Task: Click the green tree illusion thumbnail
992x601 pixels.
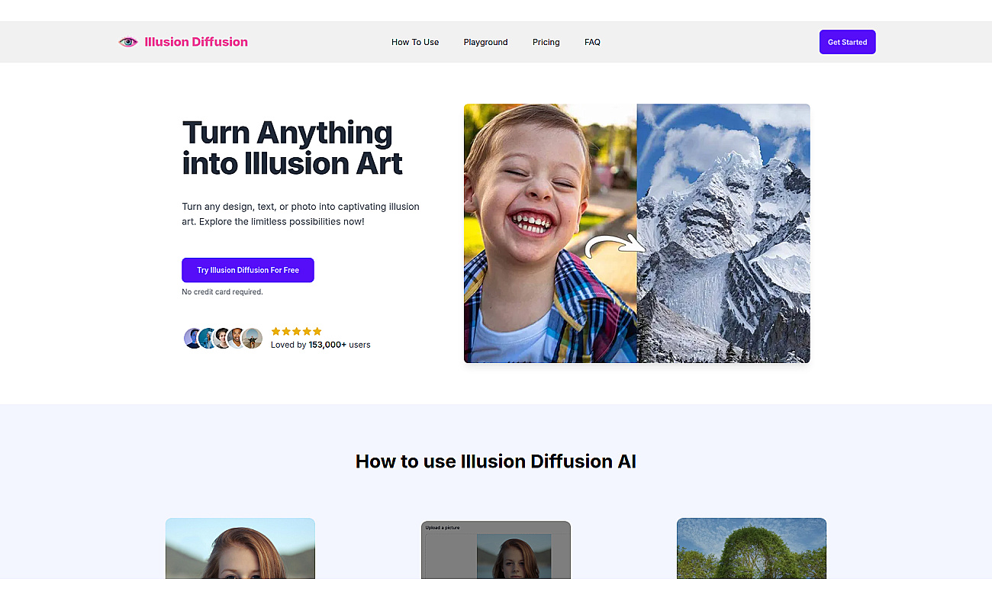Action: [752, 548]
